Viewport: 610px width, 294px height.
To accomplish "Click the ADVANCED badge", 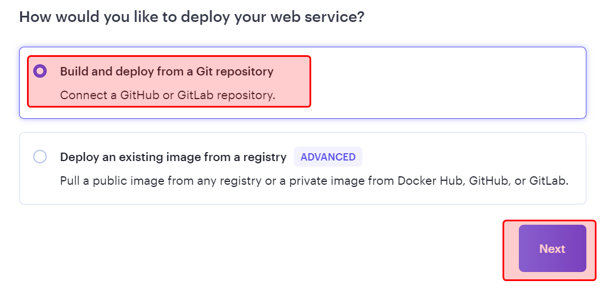I will tap(328, 157).
